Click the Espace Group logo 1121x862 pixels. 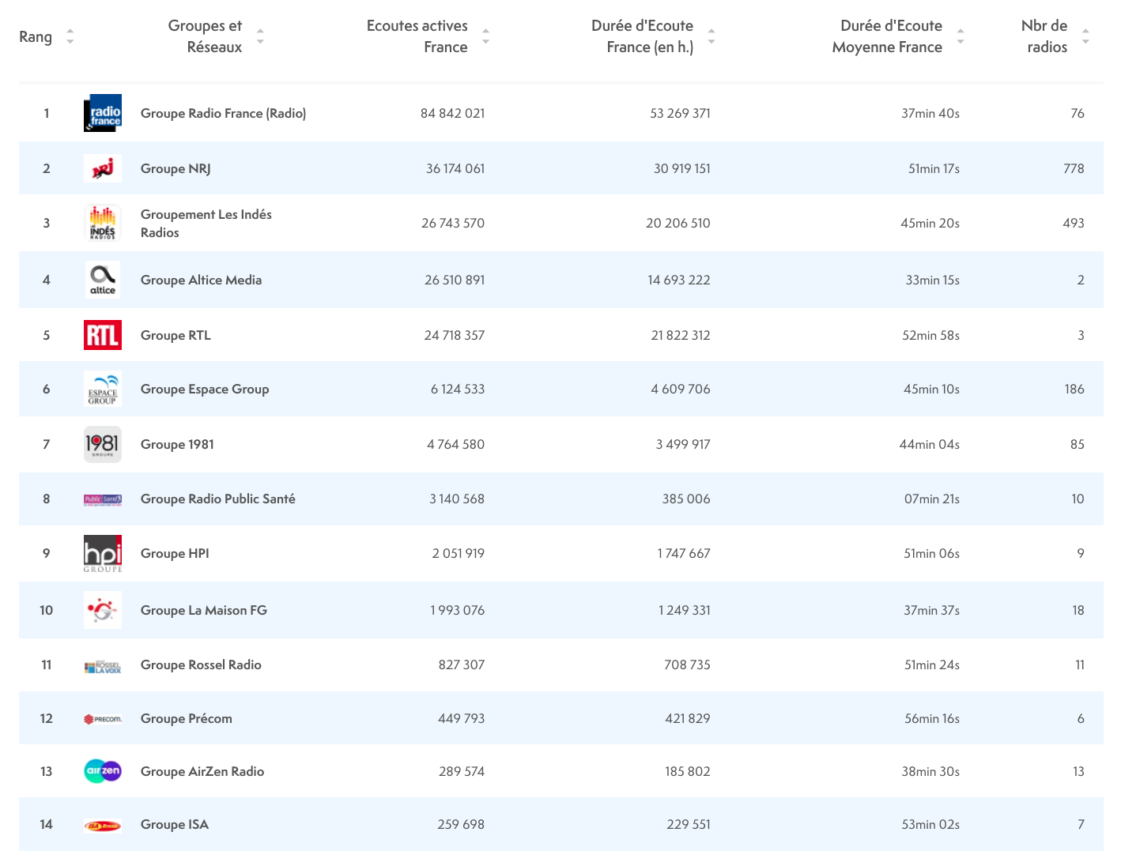[x=103, y=390]
